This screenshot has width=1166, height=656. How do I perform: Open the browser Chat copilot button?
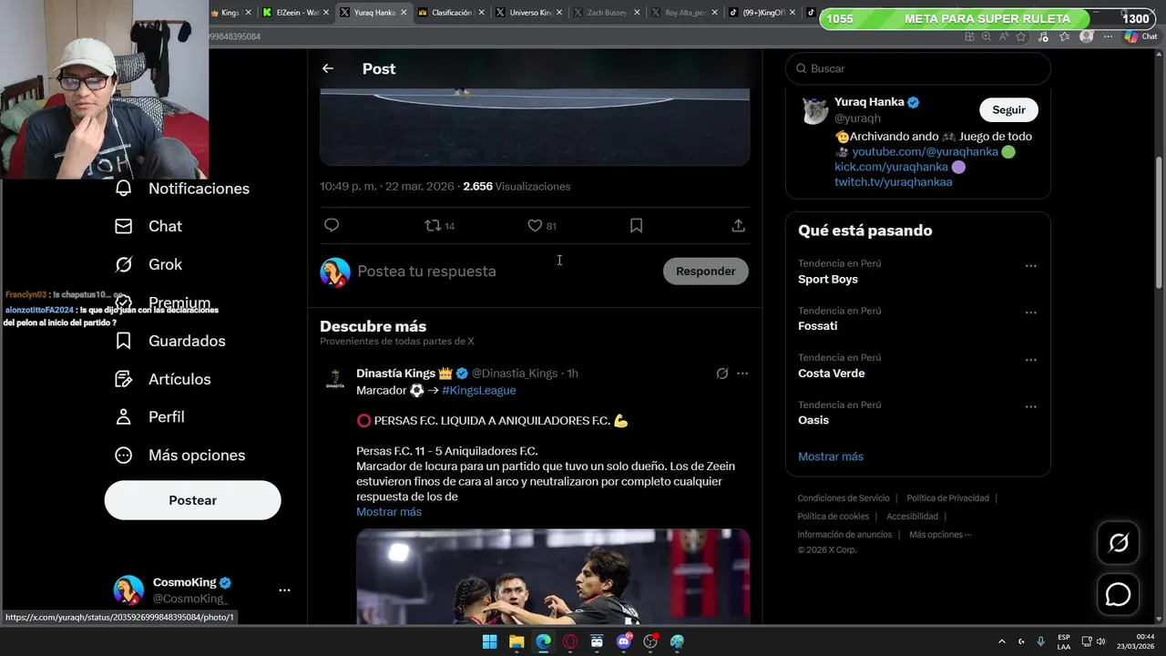[1140, 36]
